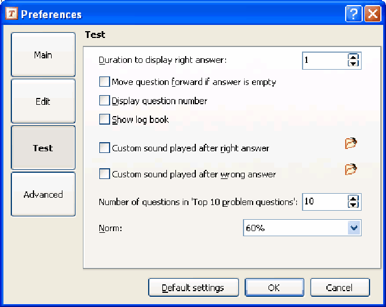Check the Show log book option
This screenshot has height=307, width=386.
(x=104, y=120)
